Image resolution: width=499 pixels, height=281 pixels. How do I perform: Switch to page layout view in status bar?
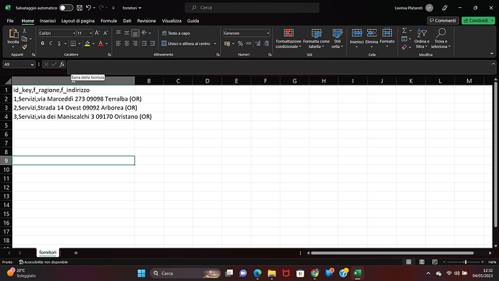(x=422, y=262)
